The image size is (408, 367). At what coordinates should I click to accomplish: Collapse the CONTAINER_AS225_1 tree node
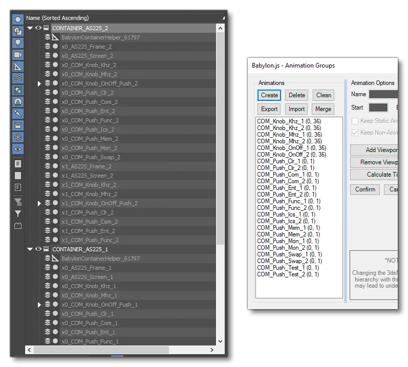point(30,249)
